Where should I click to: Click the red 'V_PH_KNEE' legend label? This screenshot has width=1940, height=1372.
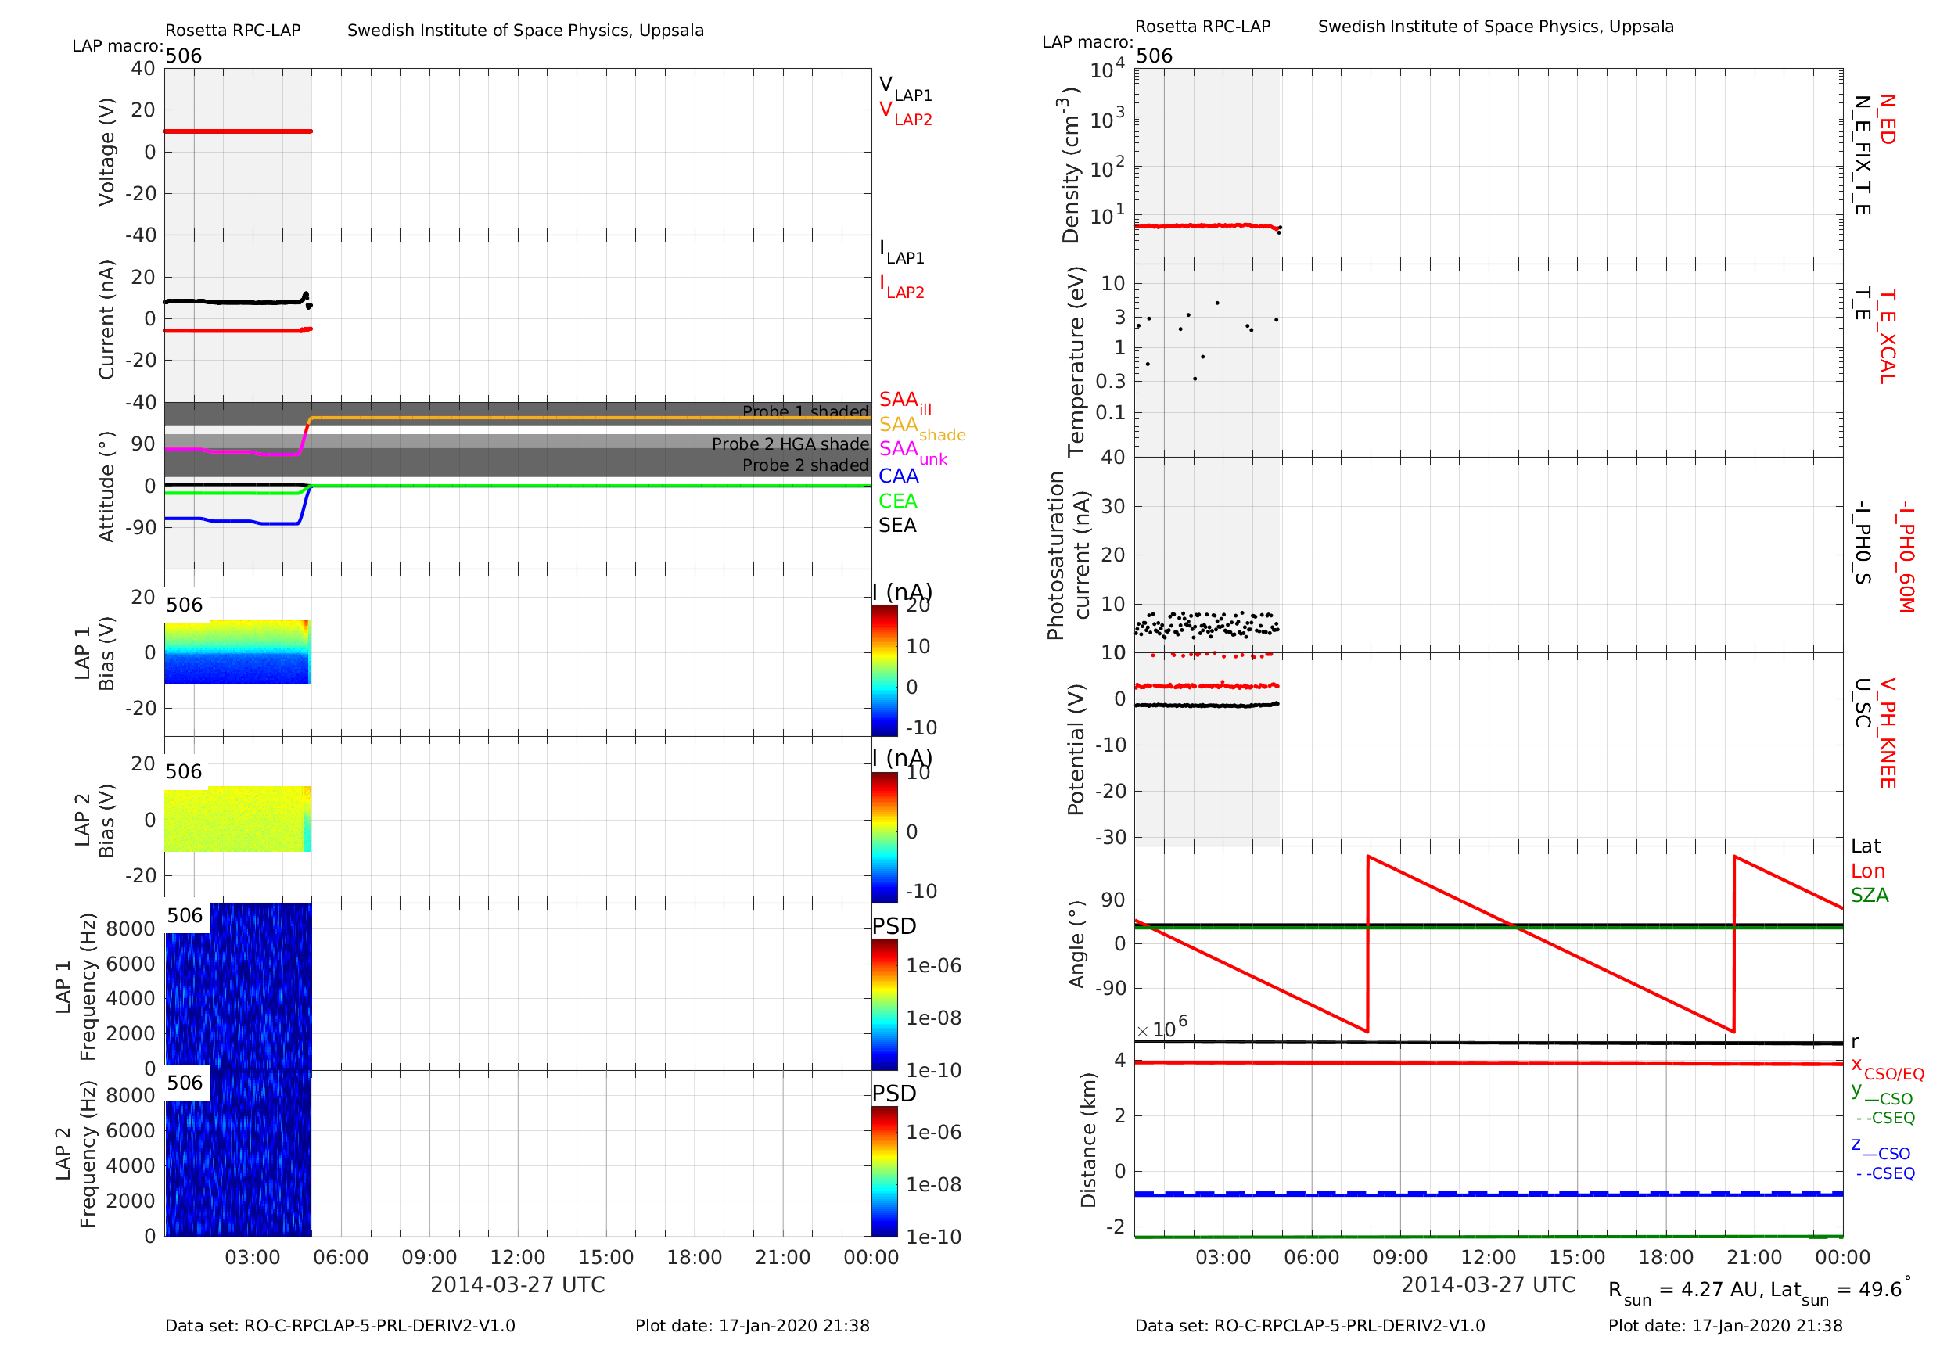click(x=1888, y=733)
